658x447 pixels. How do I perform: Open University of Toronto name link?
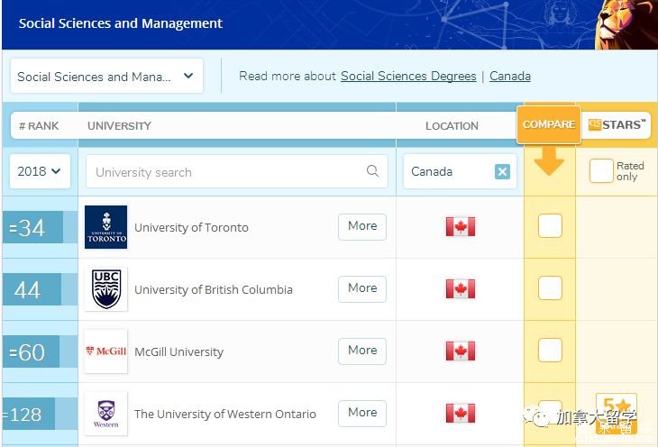(191, 227)
